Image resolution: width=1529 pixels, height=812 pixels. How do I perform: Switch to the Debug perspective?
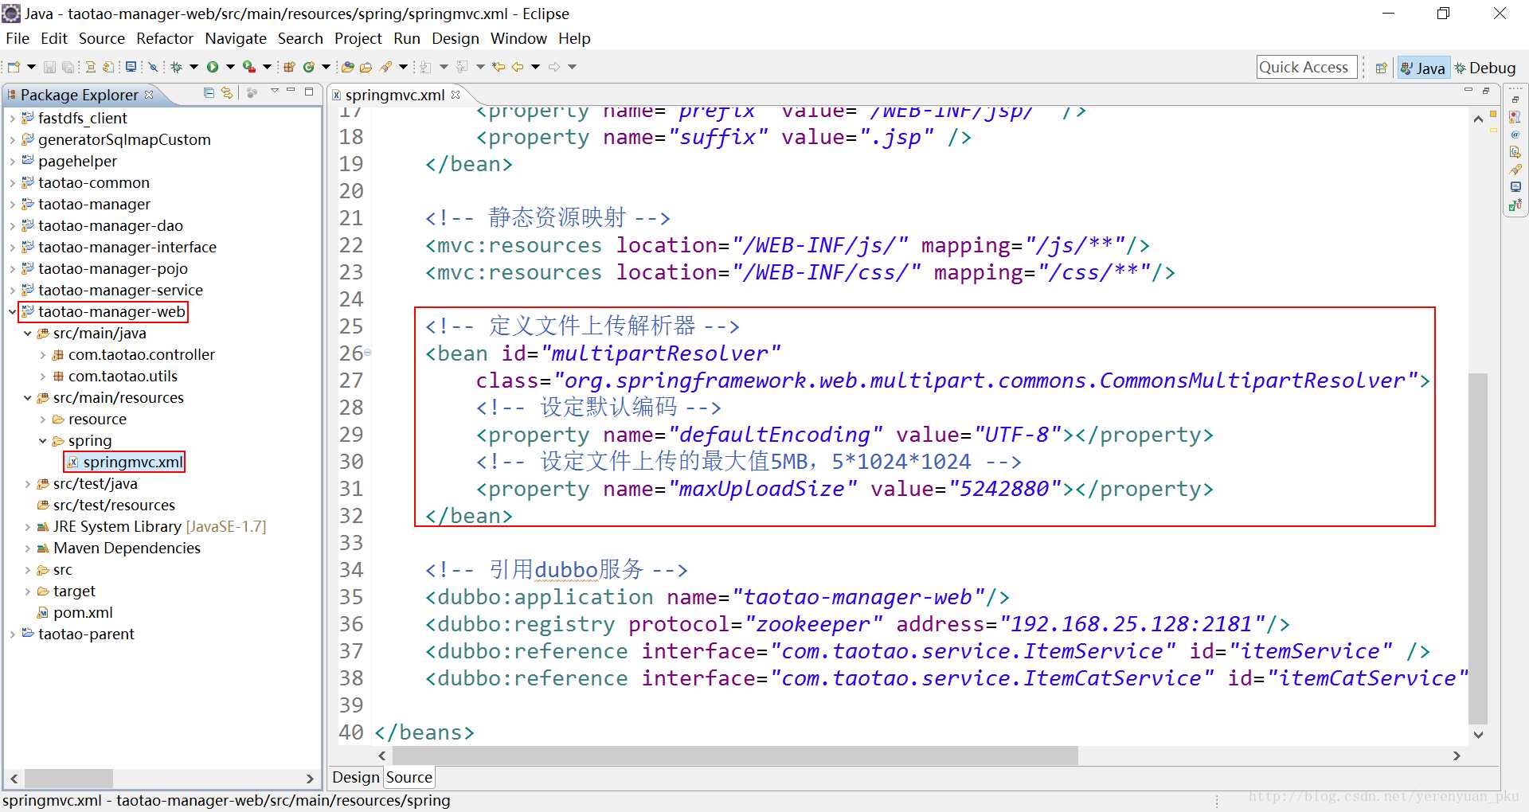[x=1485, y=68]
